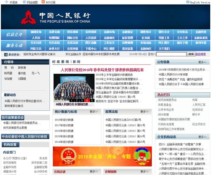This screenshot has width=212, height=175.
Task: Expand 更多>> in the 分支机构动态 panel
Action: point(202,137)
